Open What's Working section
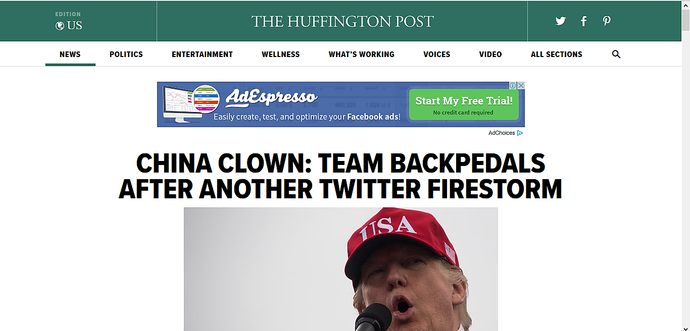The image size is (690, 331). click(362, 54)
